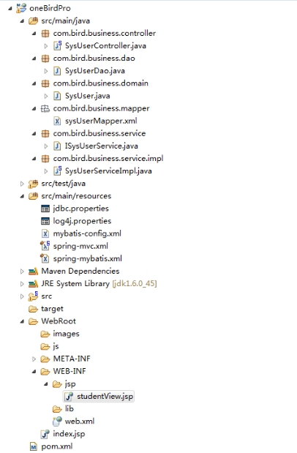Click the ISysUserService.java file icon

[57, 146]
